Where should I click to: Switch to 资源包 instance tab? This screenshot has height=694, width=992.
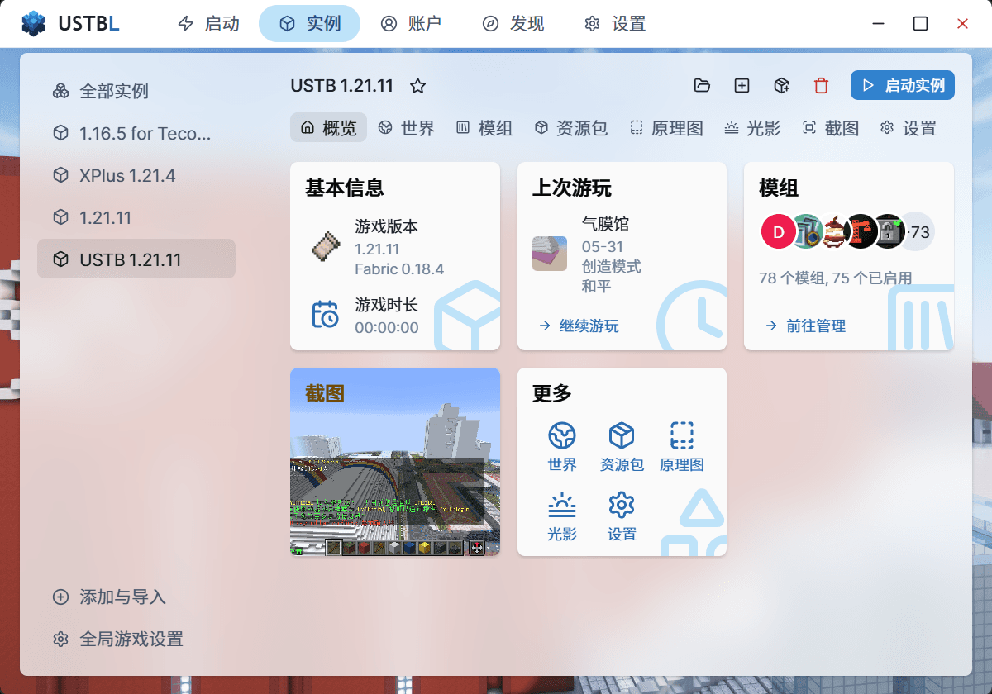[x=571, y=128]
